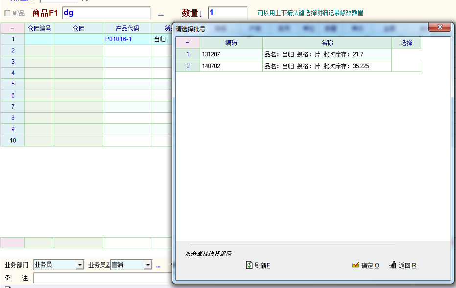The image size is (456, 288).
Task: Click the return icon beside 返回
Action: (x=392, y=265)
